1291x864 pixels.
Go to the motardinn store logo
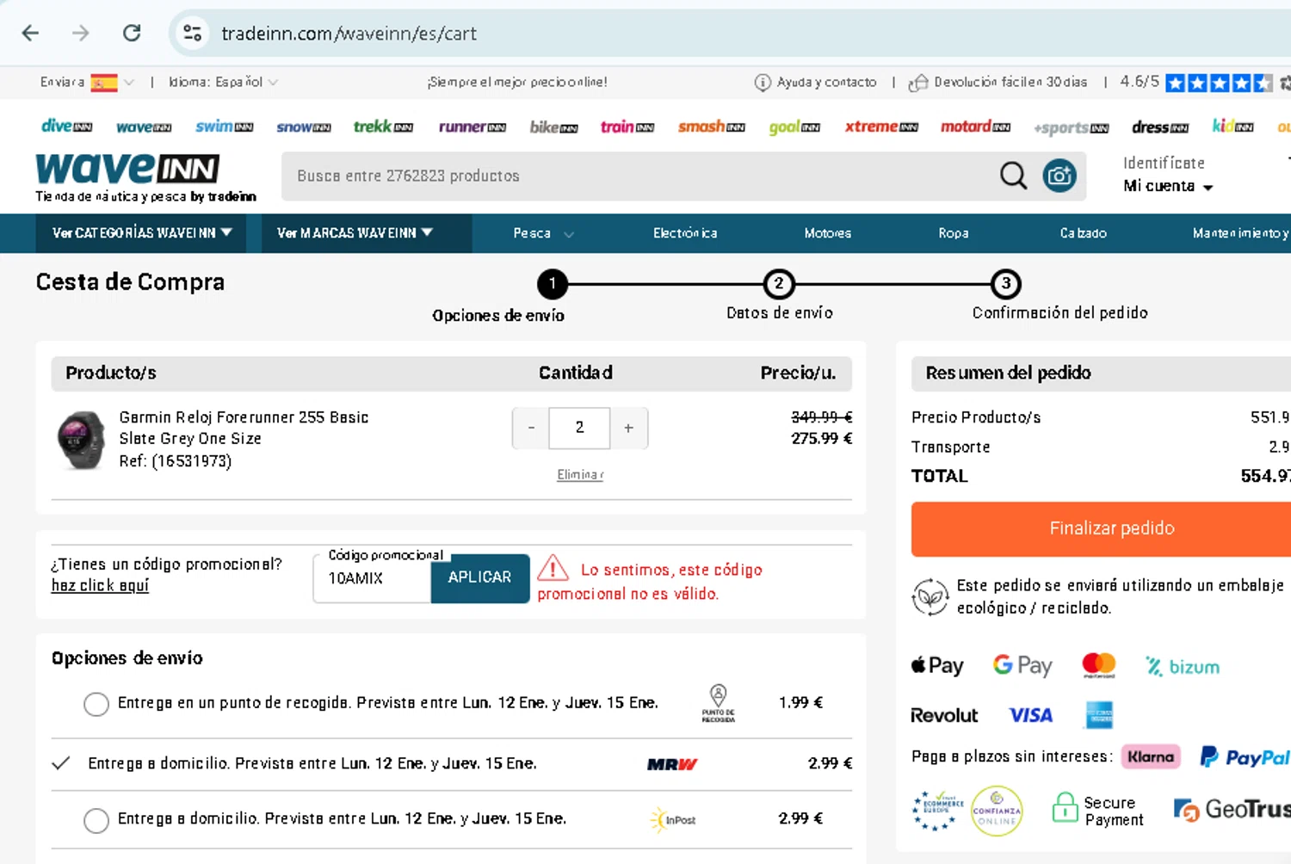point(975,127)
